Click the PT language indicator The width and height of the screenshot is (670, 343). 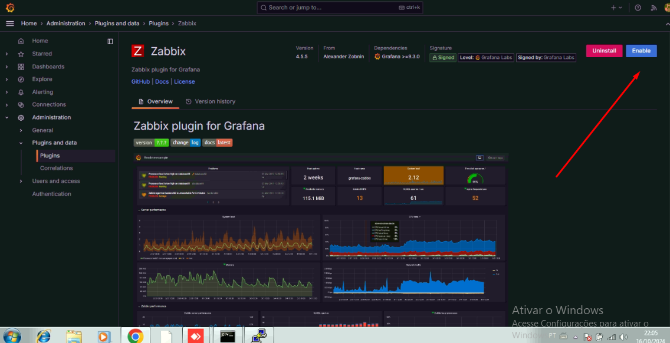point(552,335)
